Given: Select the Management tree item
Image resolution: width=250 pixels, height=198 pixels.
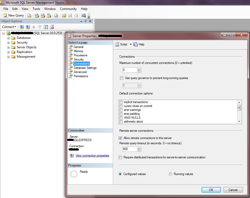Looking at the screenshot, I should (x=26, y=57).
